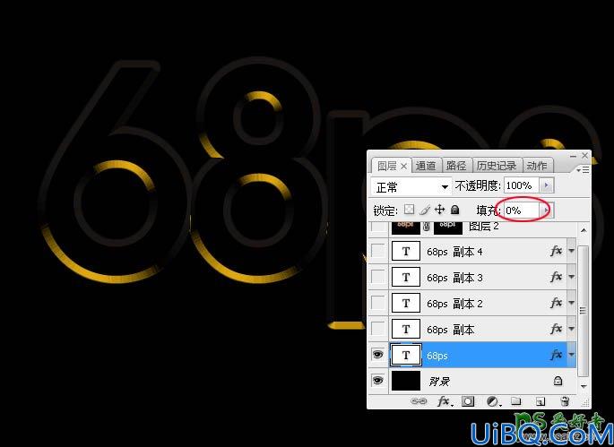This screenshot has width=614, height=447.
Task: Switch to the 路径 tab
Action: click(456, 166)
